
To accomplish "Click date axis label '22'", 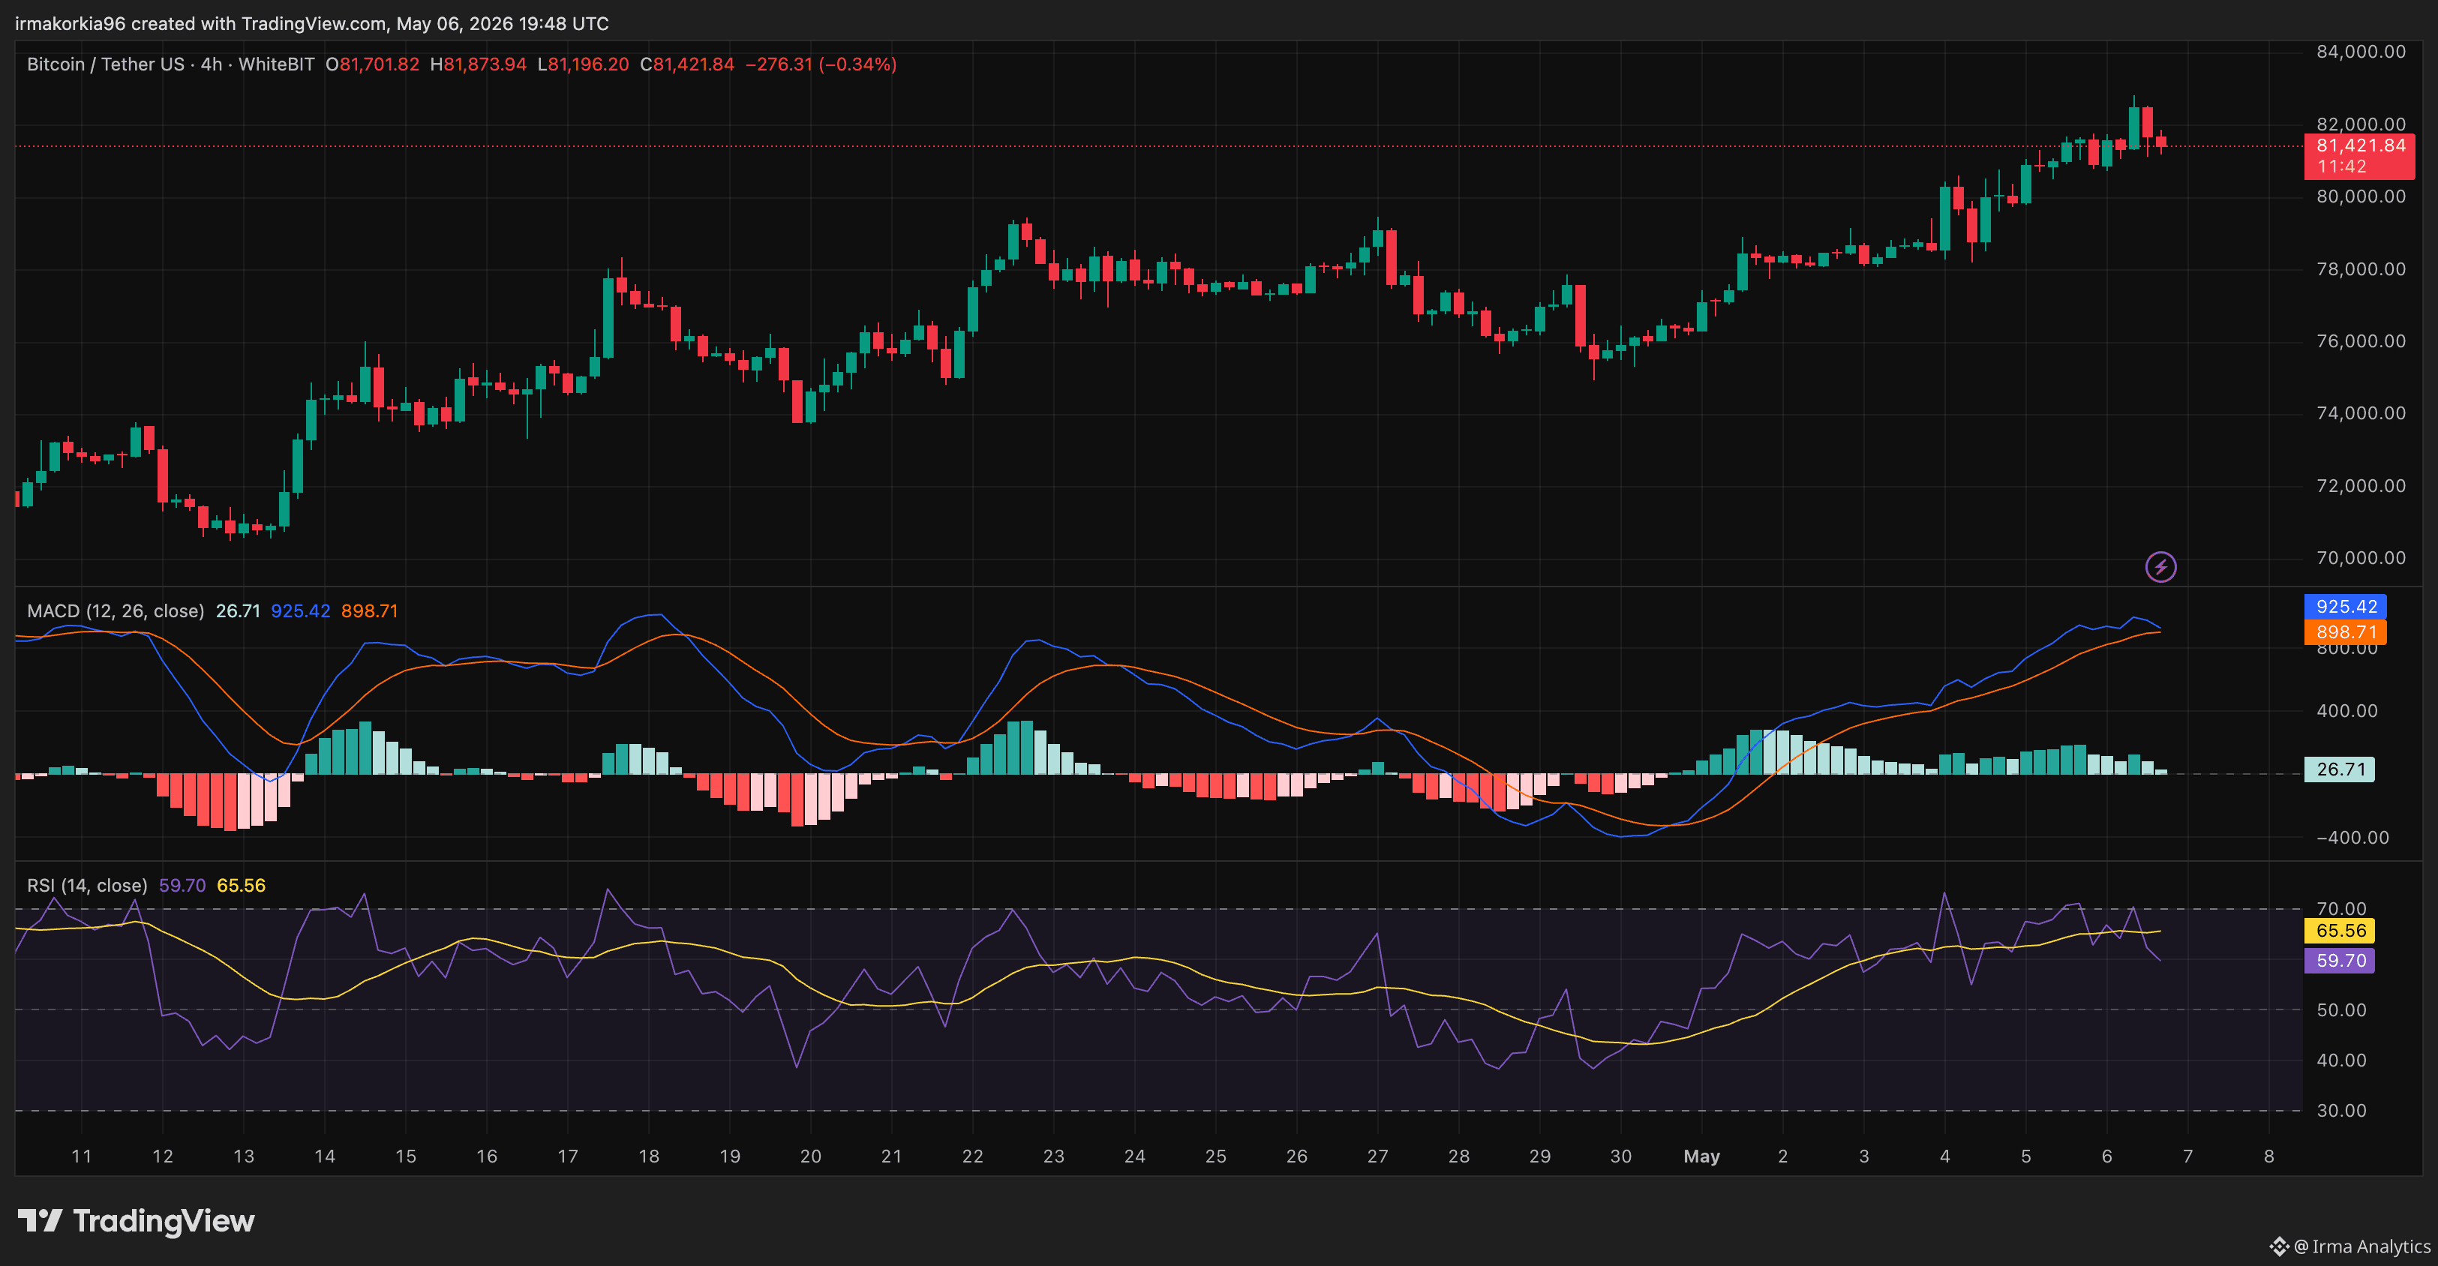I will 972,1156.
